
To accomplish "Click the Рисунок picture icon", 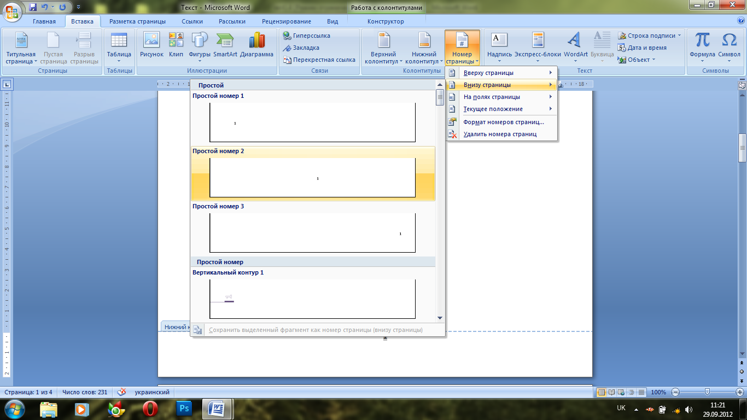I will (151, 45).
